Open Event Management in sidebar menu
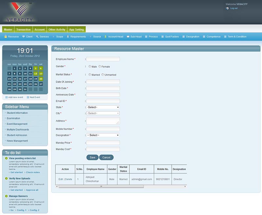The height and width of the screenshot is (215, 262). [x=17, y=124]
